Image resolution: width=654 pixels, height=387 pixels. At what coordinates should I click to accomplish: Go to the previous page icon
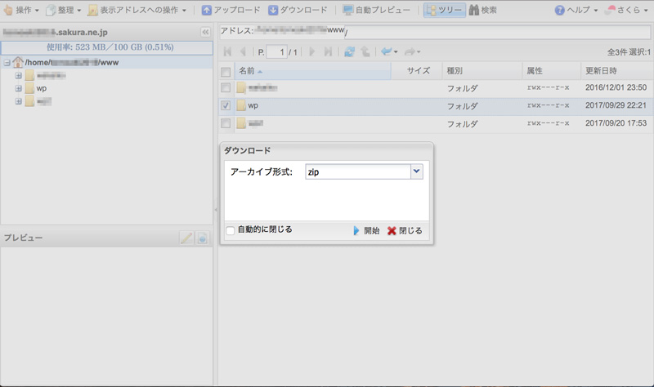coord(243,51)
